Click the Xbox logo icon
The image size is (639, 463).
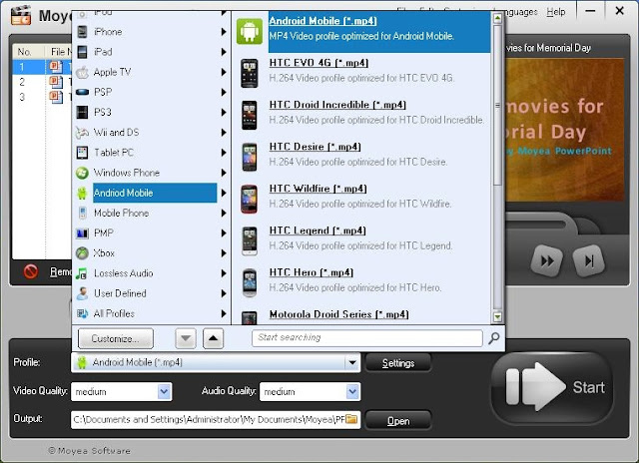point(82,252)
